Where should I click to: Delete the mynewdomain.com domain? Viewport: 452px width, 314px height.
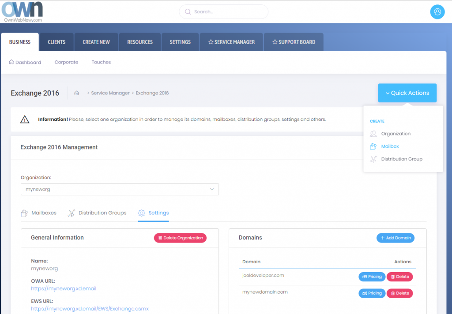(399, 293)
